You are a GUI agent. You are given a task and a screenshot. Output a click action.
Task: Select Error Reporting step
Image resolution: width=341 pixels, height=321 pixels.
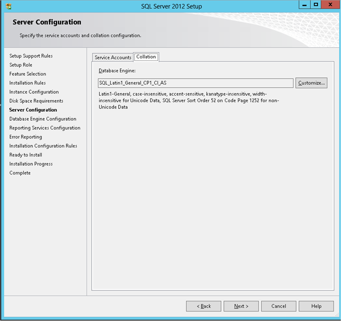click(x=26, y=137)
